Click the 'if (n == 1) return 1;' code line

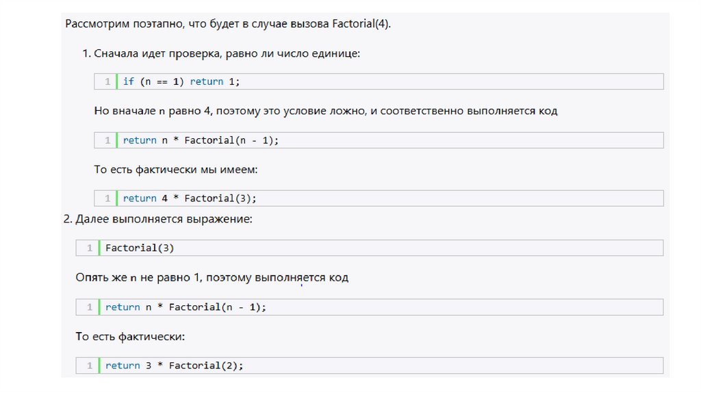pyautogui.click(x=182, y=81)
